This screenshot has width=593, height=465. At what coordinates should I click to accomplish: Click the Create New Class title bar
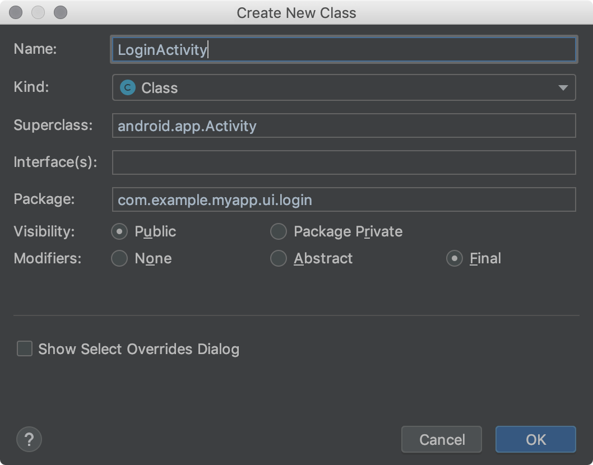coord(296,12)
